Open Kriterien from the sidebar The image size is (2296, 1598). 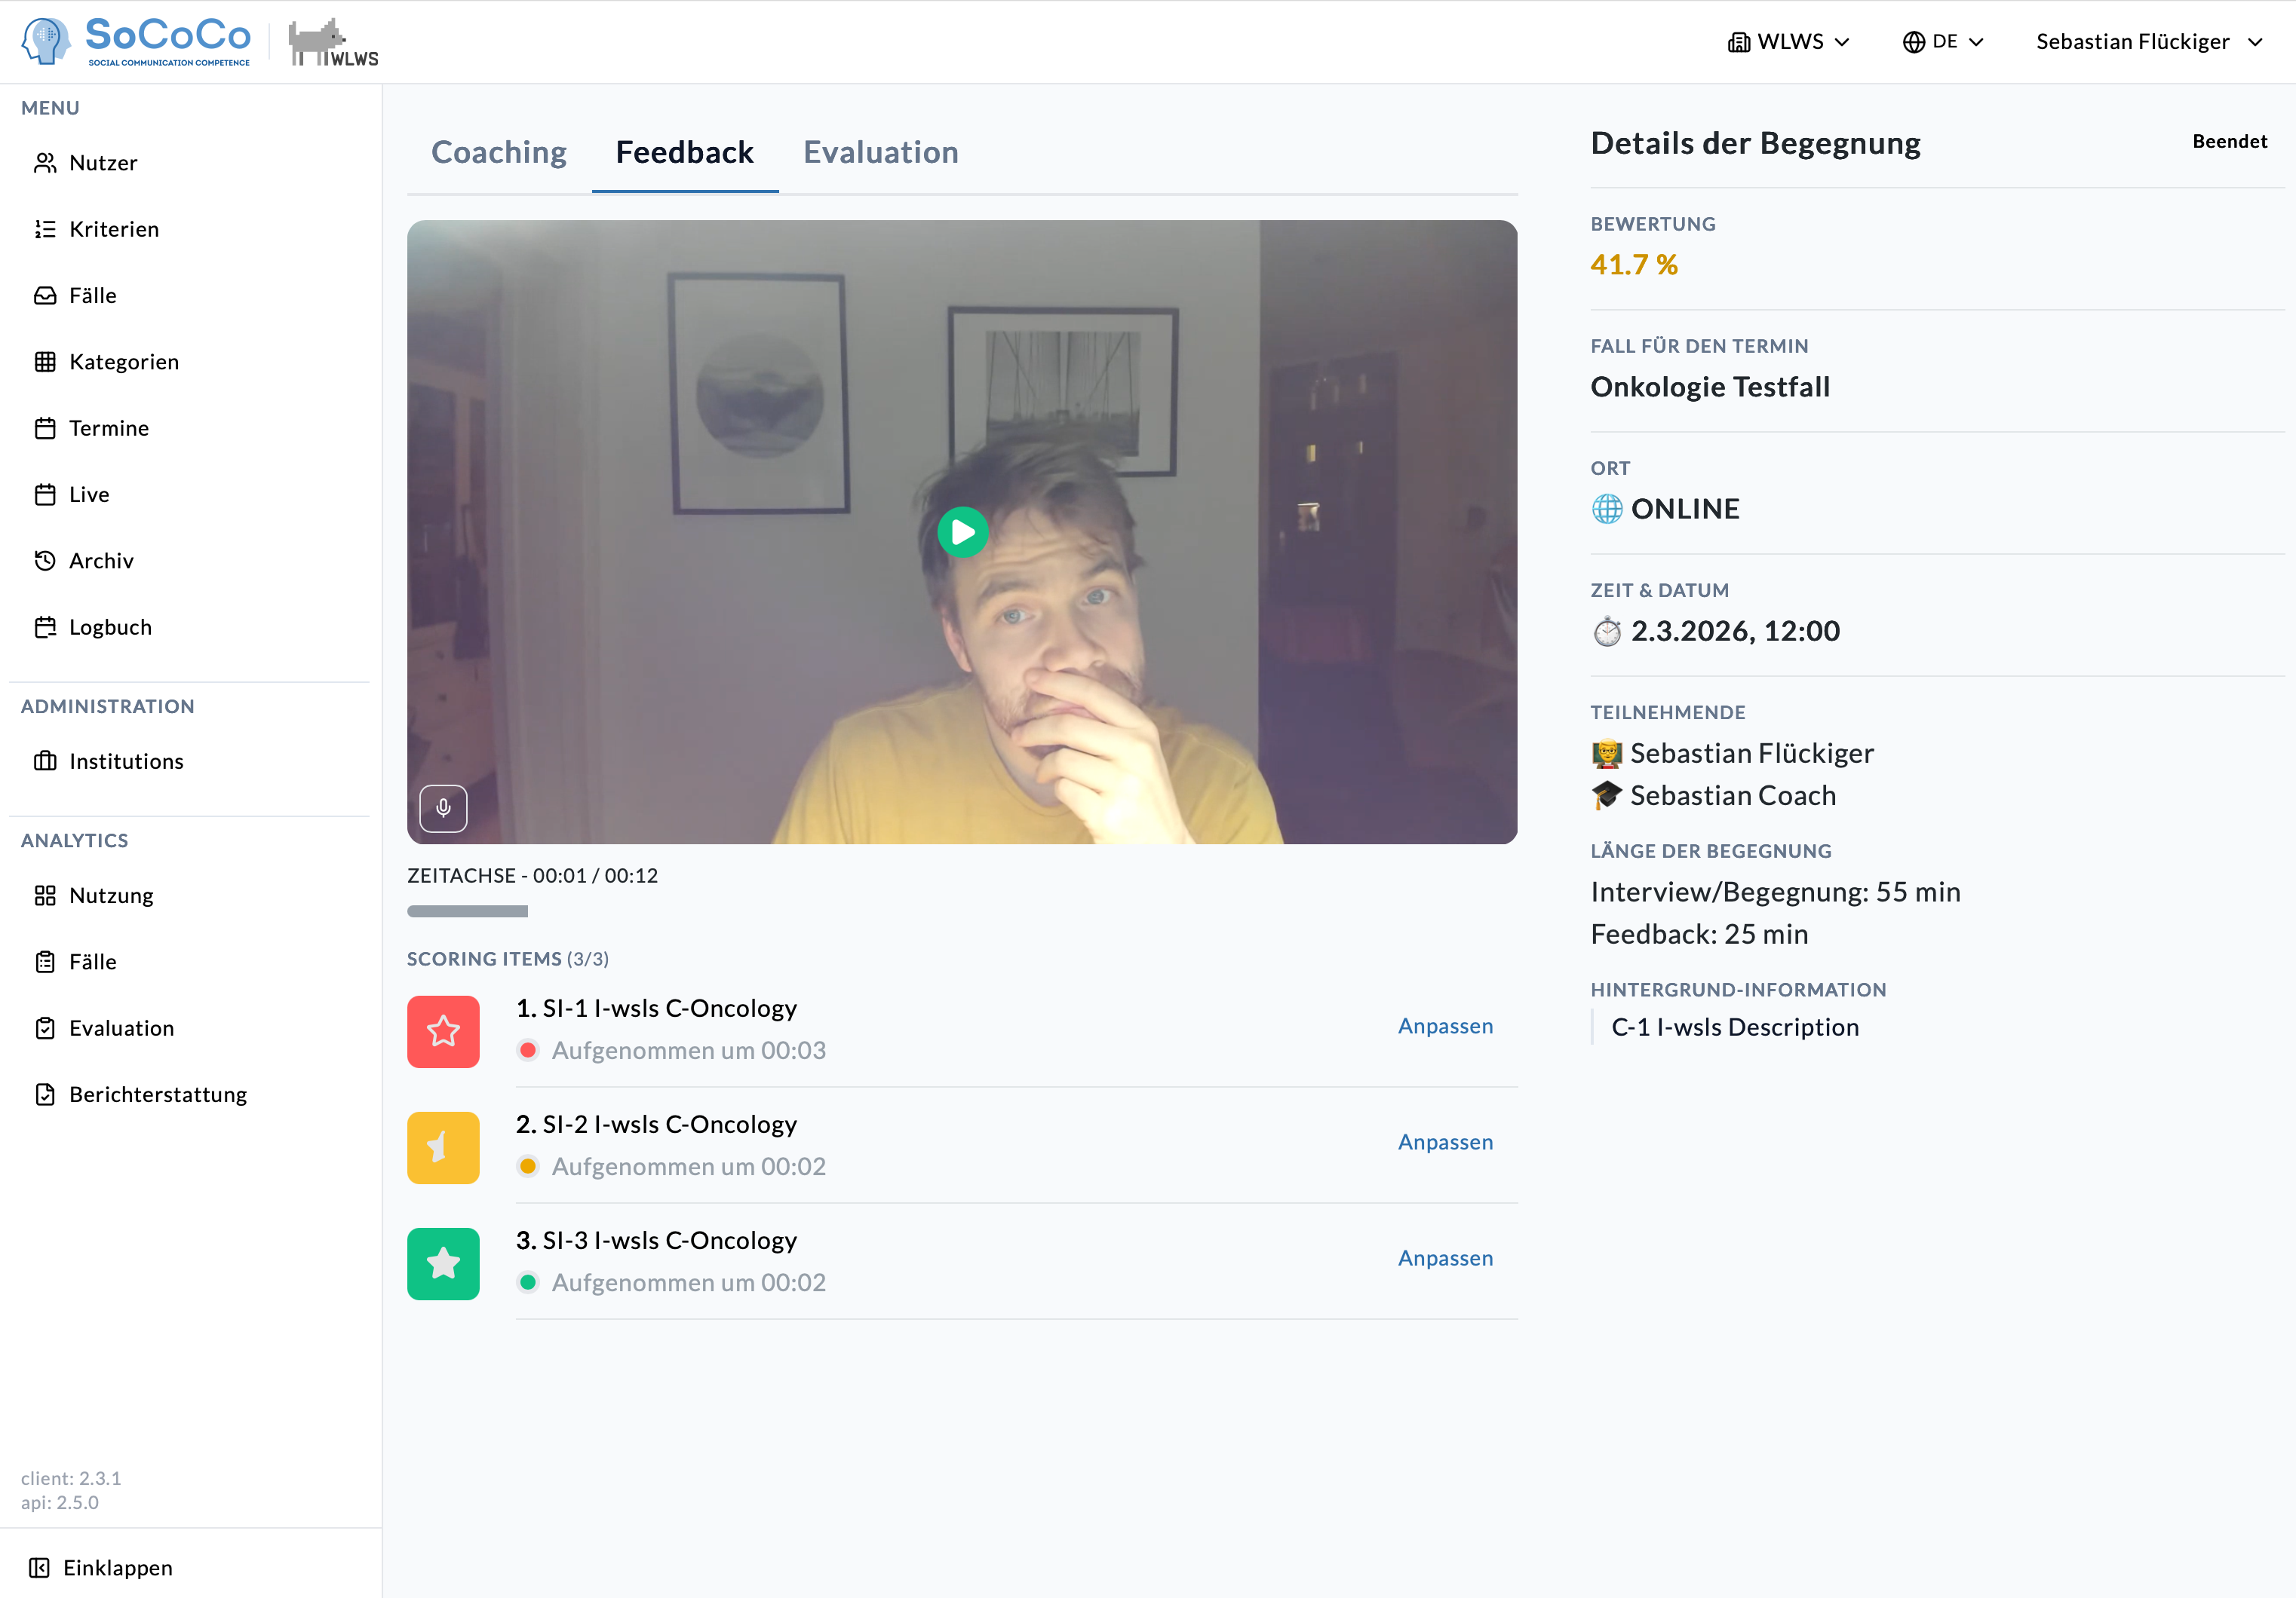pos(113,229)
